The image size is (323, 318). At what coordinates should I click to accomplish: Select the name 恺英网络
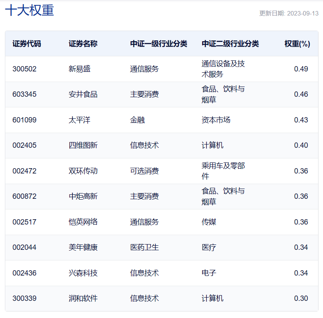83,222
